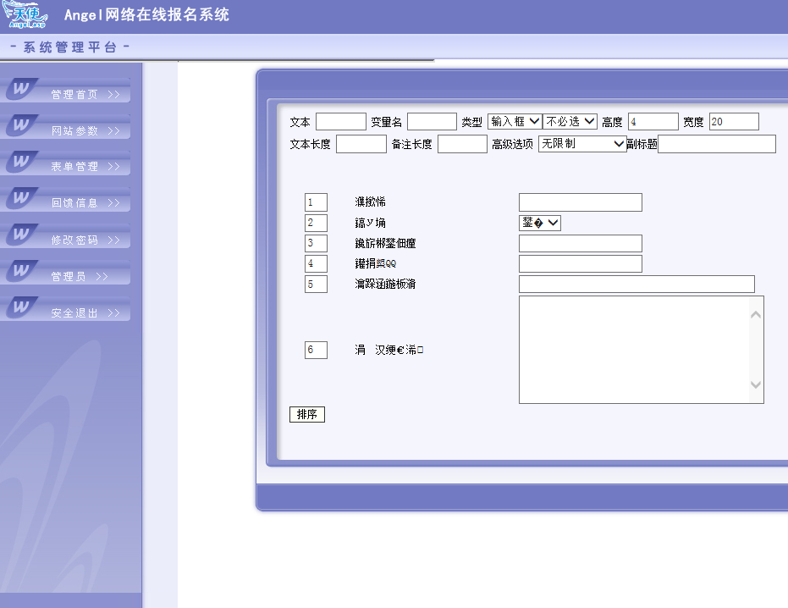The width and height of the screenshot is (788, 608).
Task: Go to 表单管理 section
Action: (74, 167)
